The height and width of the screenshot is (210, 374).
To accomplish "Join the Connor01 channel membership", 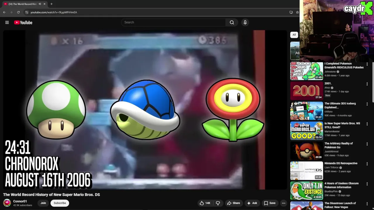I will (43, 203).
